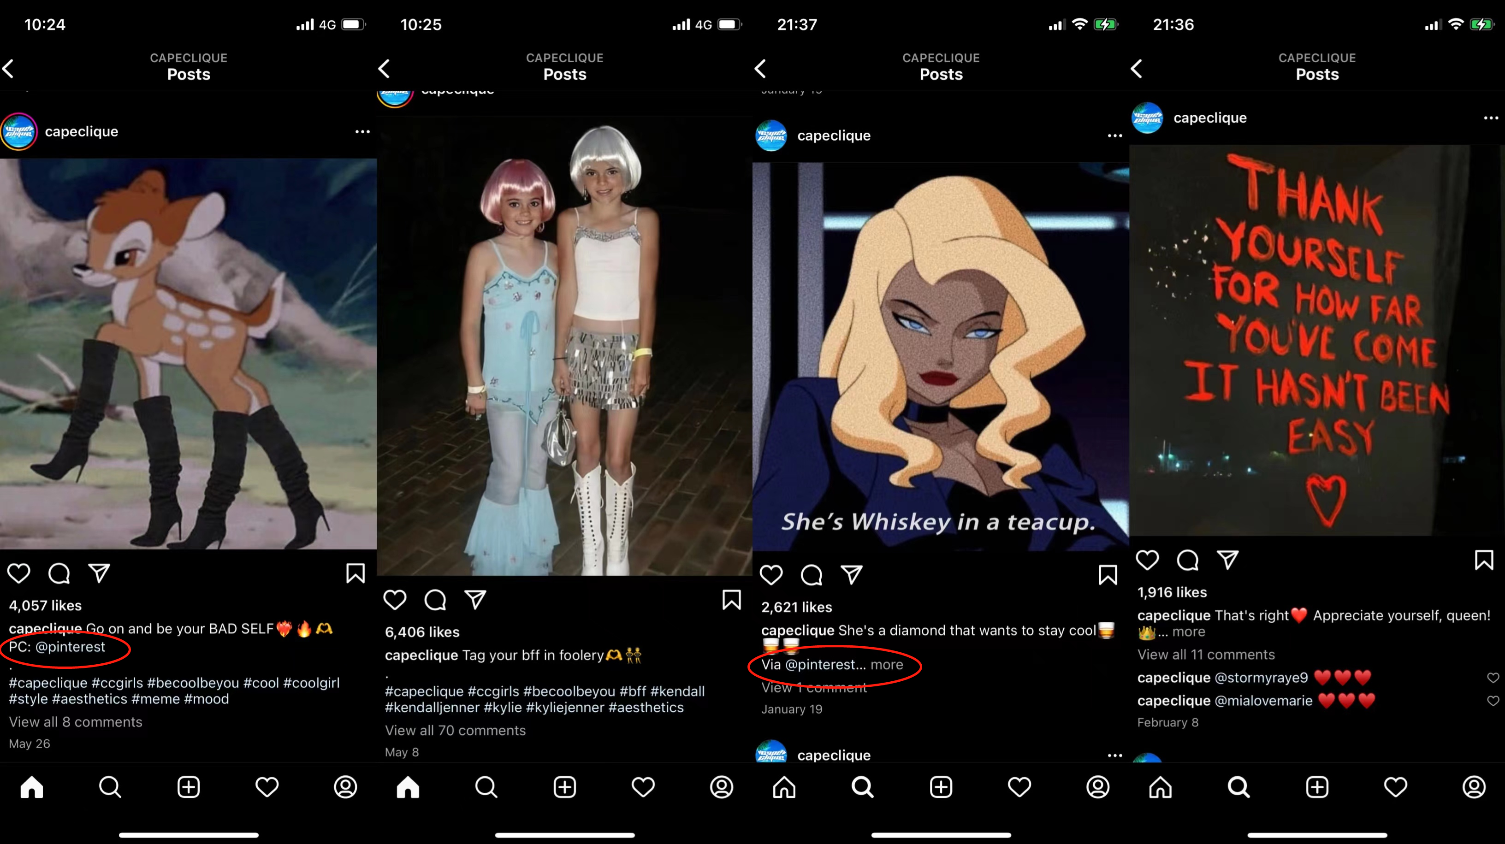Tap new post plus icon in second screen

[x=564, y=787]
